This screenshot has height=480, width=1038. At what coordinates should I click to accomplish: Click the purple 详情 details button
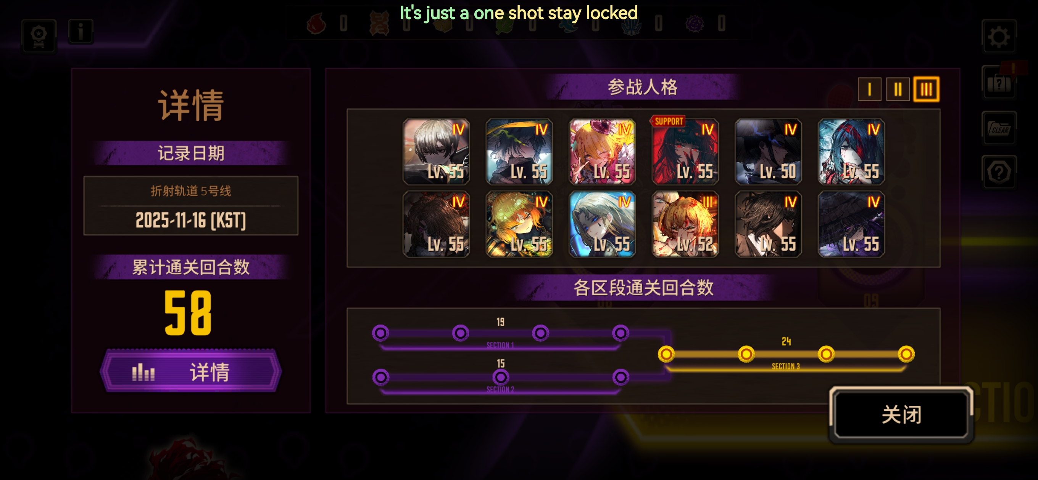coord(190,371)
